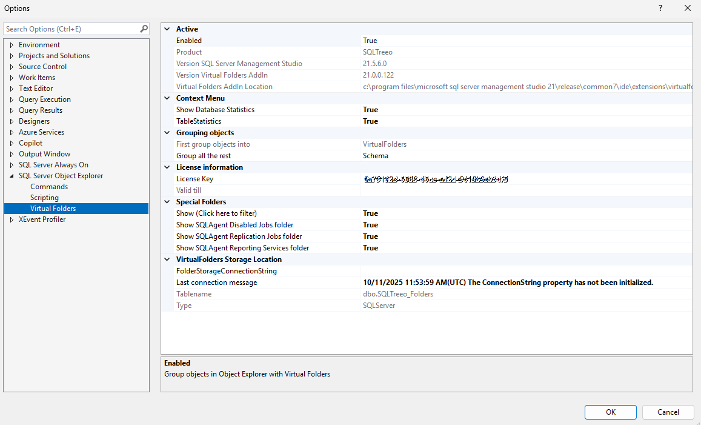
Task: Expand the XEvent Profiler node arrow
Action: tap(12, 219)
